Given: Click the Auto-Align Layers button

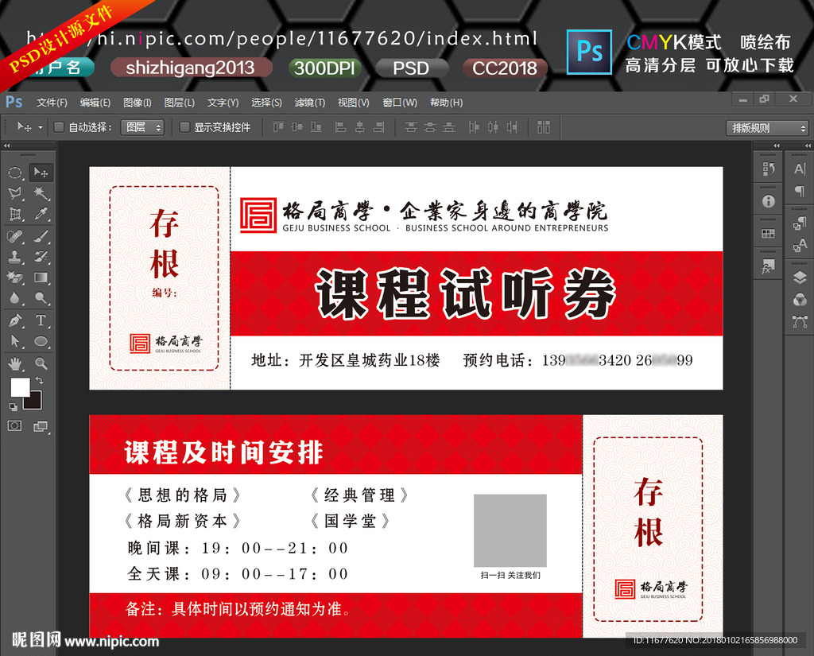Looking at the screenshot, I should (544, 126).
